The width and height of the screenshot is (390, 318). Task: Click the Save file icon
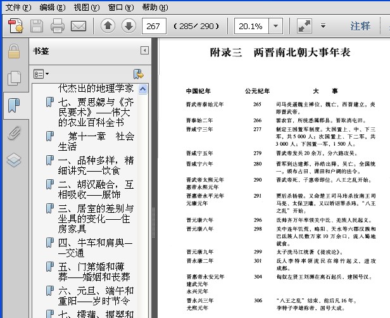[37, 26]
